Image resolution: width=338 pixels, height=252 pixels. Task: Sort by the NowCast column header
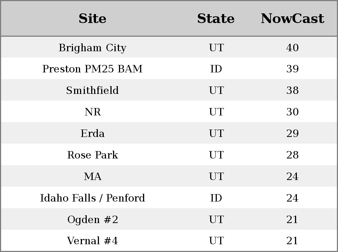[x=292, y=19]
